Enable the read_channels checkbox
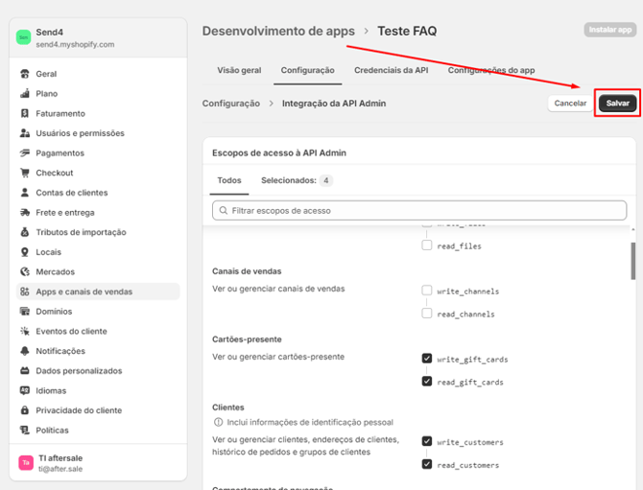The width and height of the screenshot is (643, 490). point(426,314)
